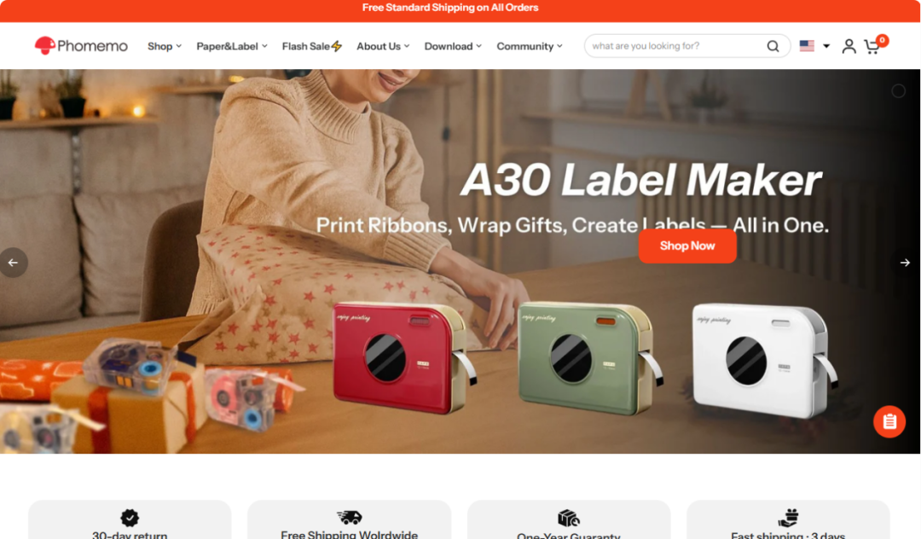Click the Free Shipping truck icon
Screen dimensions: 921x539
350,518
